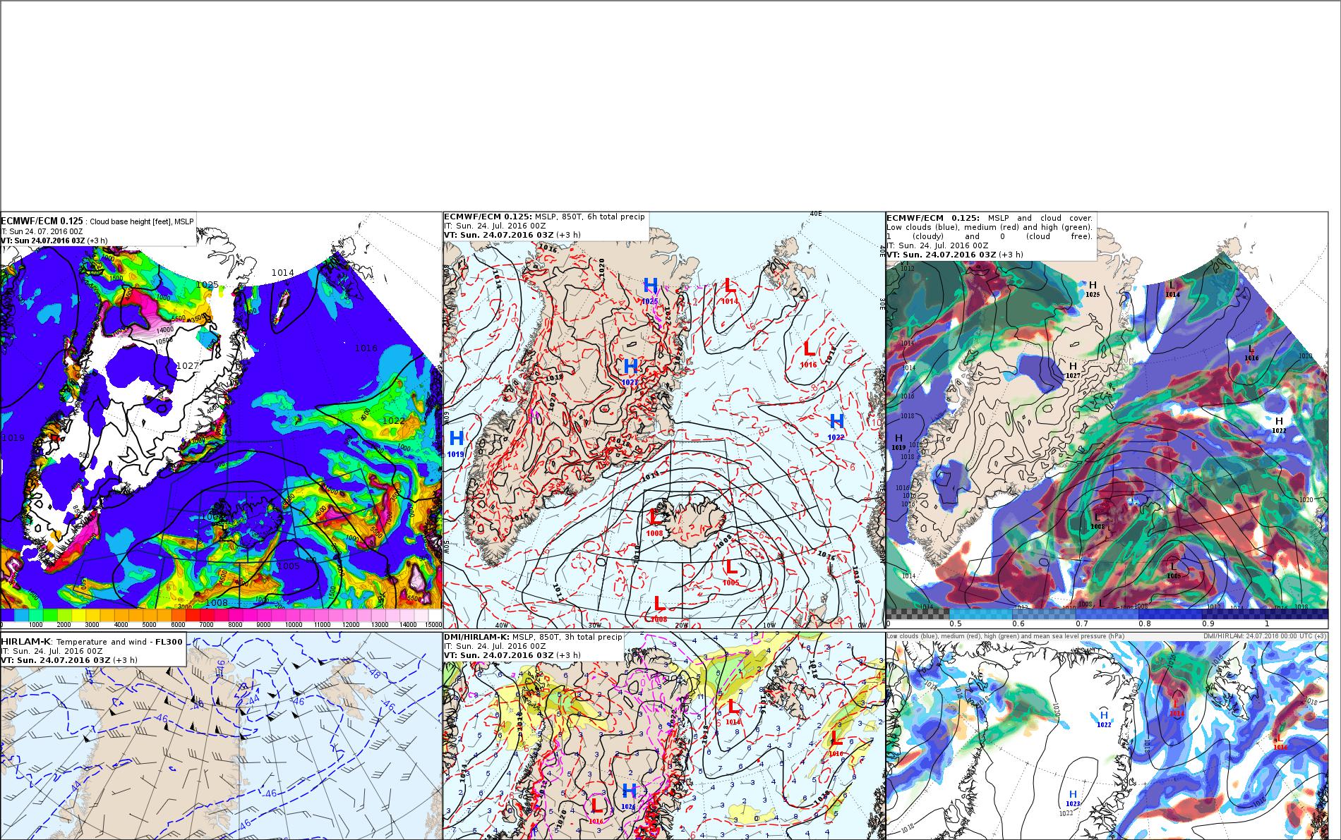Click the 40W longitude label in the 6h precip map
Image resolution: width=1341 pixels, height=840 pixels.
502,626
